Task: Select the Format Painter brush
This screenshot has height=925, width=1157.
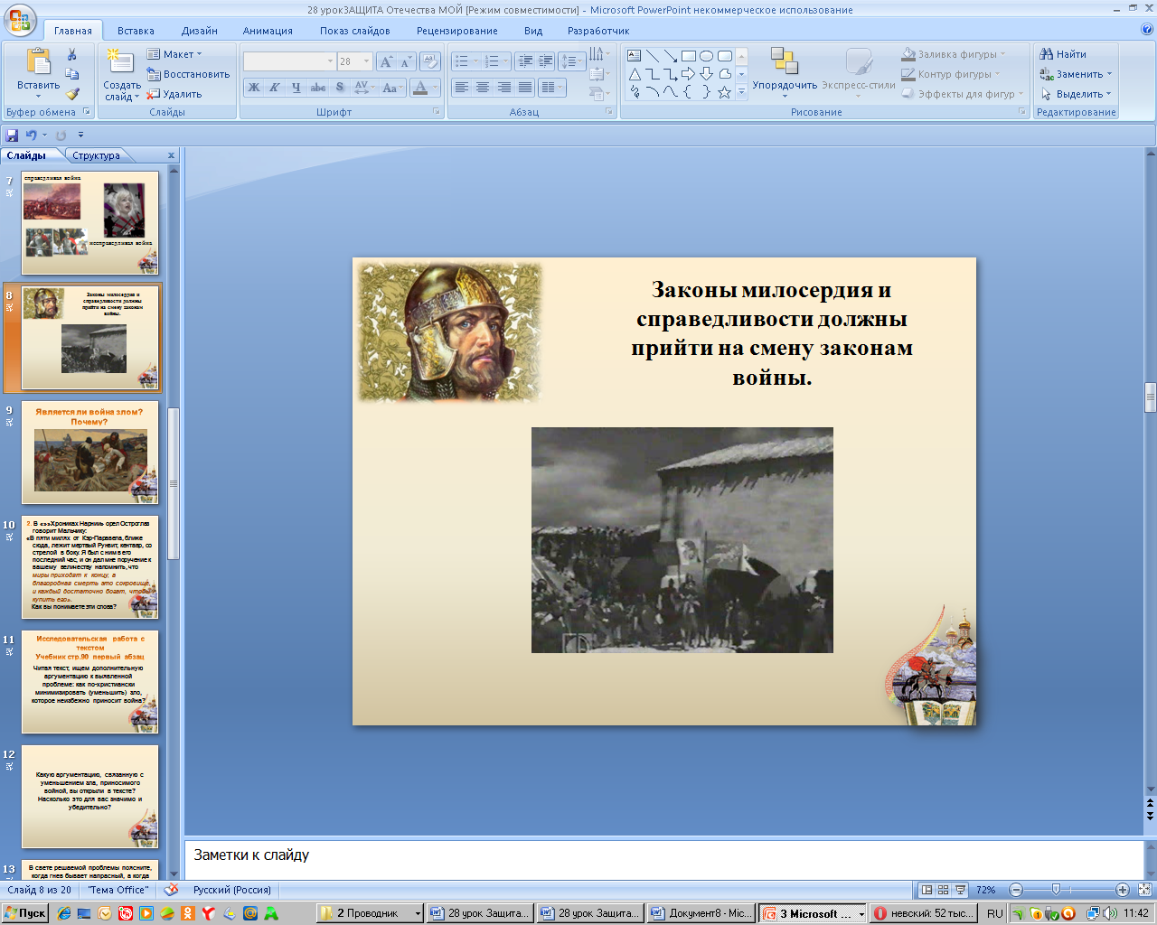Action: coord(72,93)
